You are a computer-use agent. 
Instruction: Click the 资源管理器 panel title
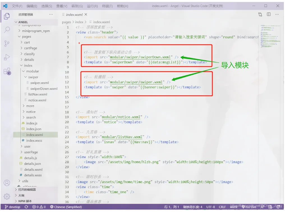point(26,15)
